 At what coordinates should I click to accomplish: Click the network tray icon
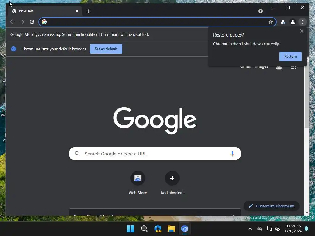[x=269, y=229]
